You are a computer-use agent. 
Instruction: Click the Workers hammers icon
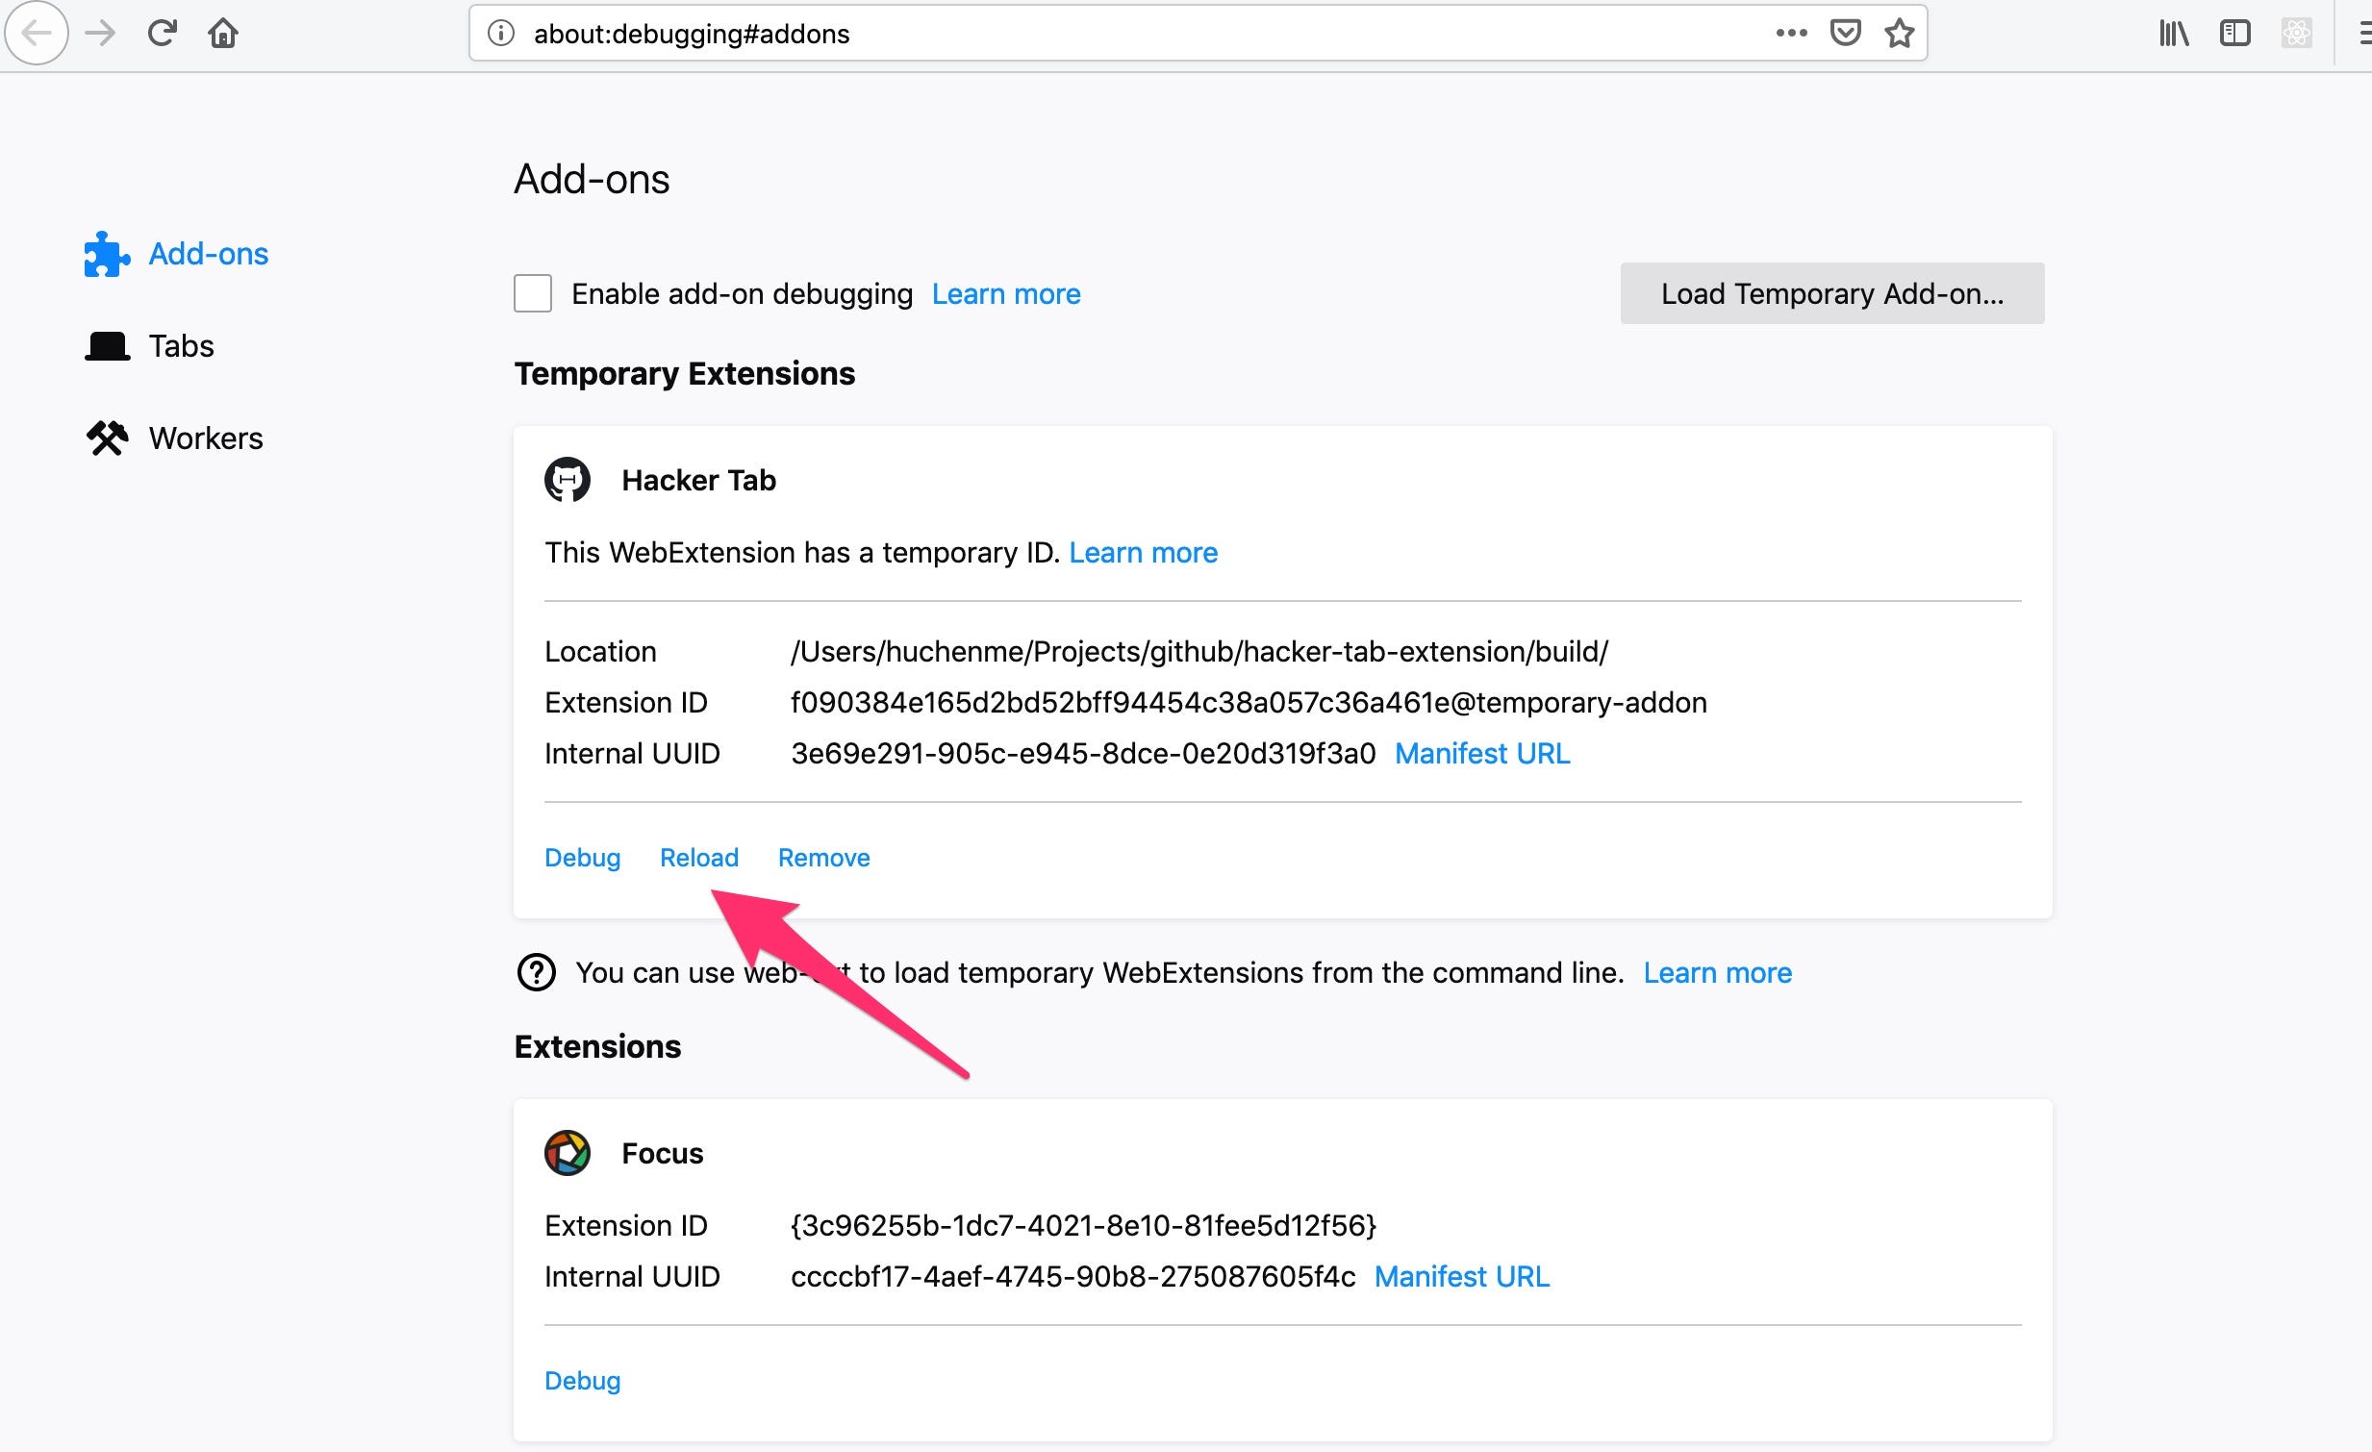tap(107, 438)
